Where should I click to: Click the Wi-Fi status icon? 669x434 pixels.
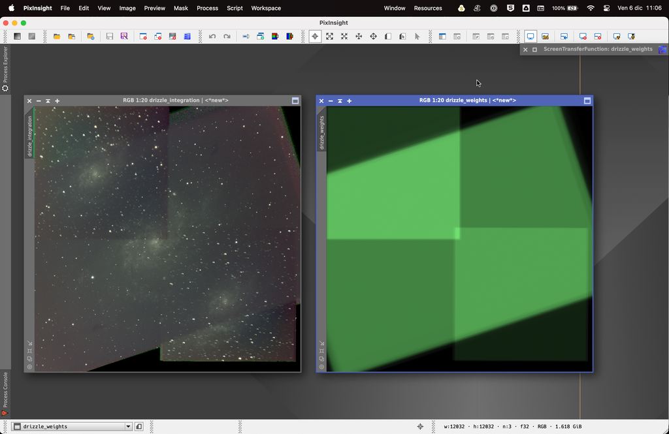[x=591, y=8]
